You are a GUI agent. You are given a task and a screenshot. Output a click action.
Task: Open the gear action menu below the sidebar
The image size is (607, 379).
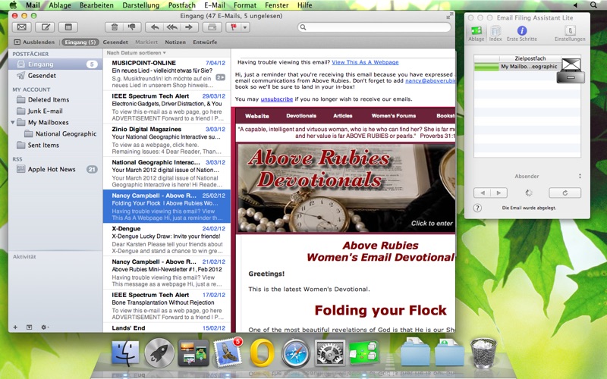point(45,327)
